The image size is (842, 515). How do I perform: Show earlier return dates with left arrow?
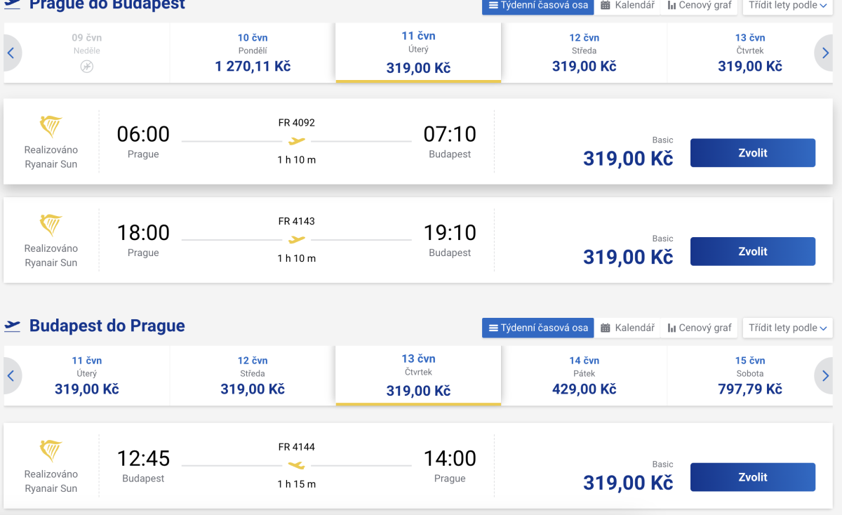click(x=11, y=376)
